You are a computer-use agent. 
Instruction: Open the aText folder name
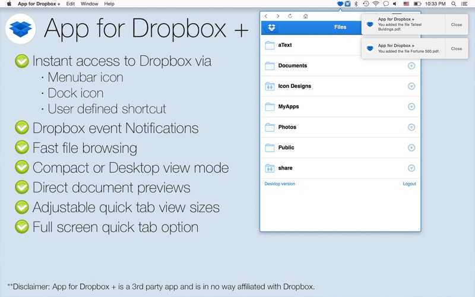click(x=285, y=45)
